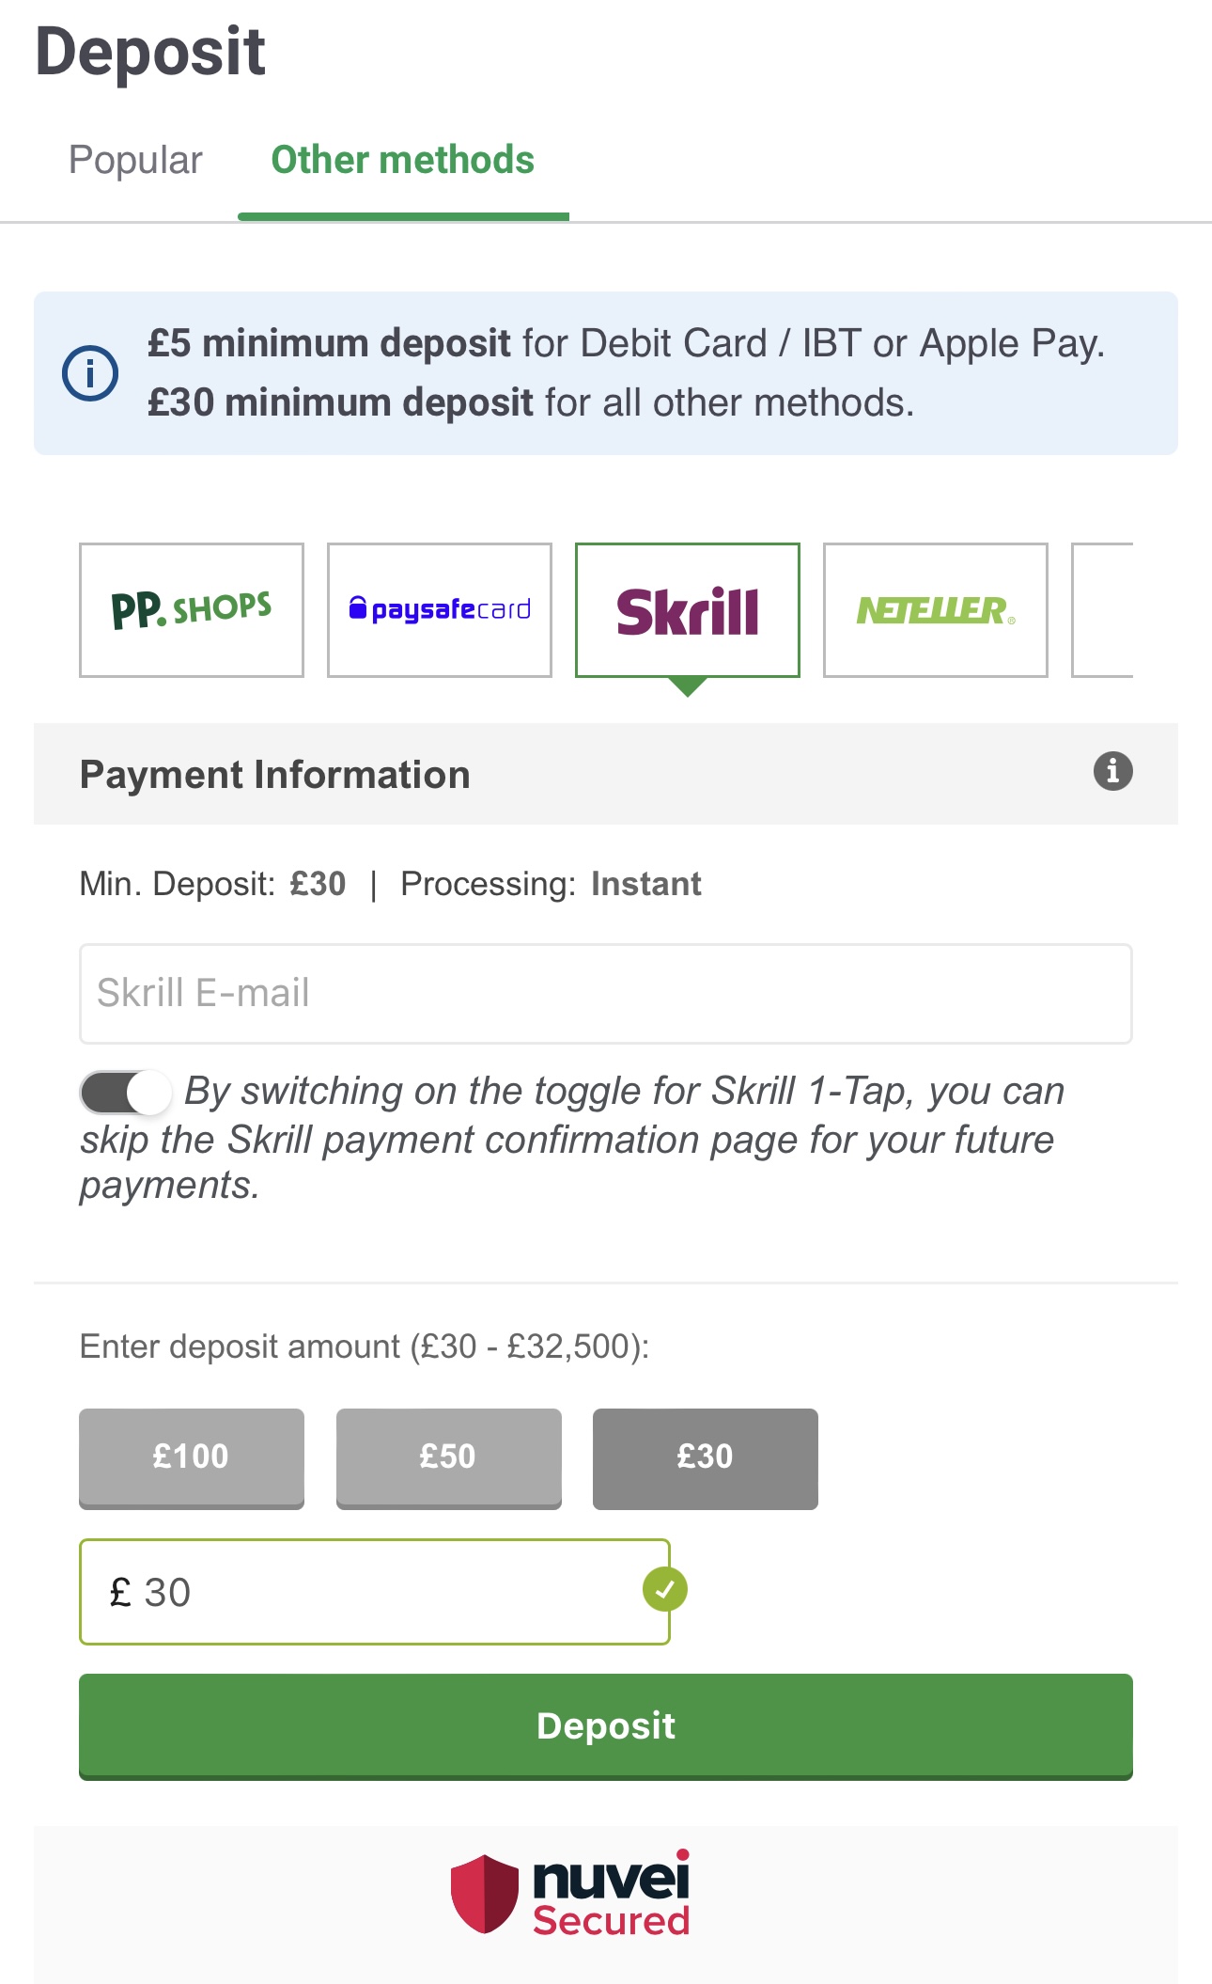Click the arrow pointer under the Skrill tile
This screenshot has height=1984, width=1212.
click(x=688, y=685)
